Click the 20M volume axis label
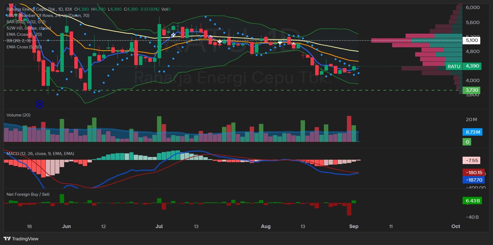493x245 pixels. (x=471, y=119)
